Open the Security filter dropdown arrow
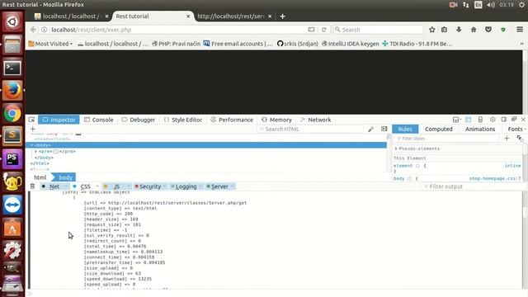The width and height of the screenshot is (528, 297). (164, 186)
